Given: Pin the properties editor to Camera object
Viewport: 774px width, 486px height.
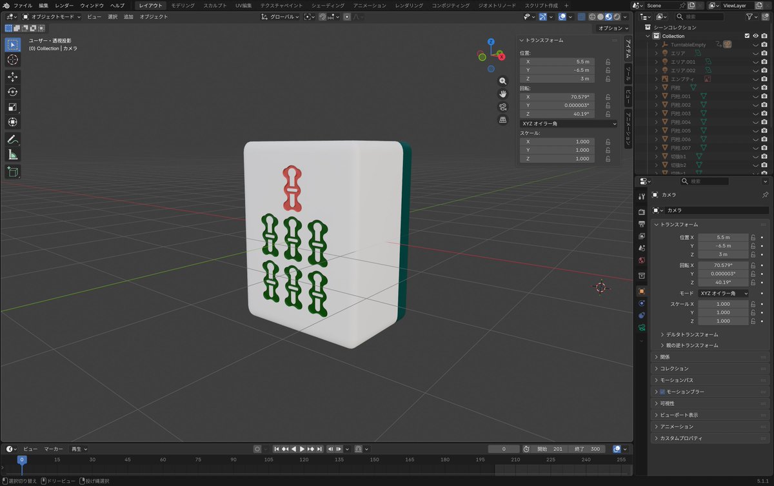Looking at the screenshot, I should coord(765,194).
